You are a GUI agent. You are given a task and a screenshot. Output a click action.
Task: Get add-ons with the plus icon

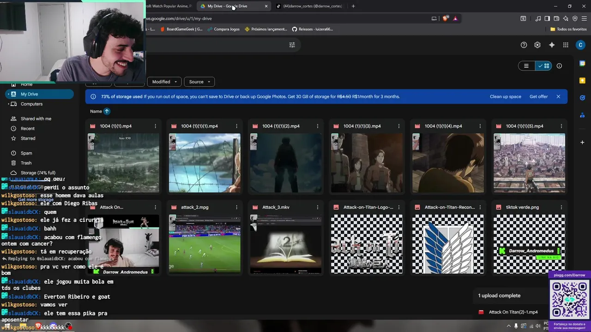pos(582,142)
